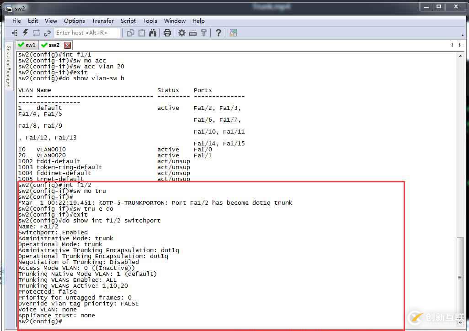Click the Copy icon in toolbar
This screenshot has height=331, width=469.
tap(131, 33)
